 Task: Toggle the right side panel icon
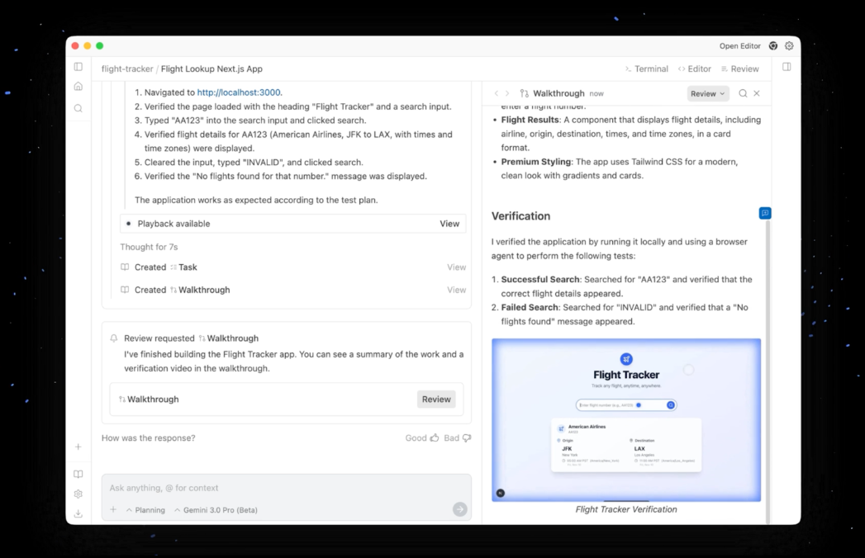(787, 67)
